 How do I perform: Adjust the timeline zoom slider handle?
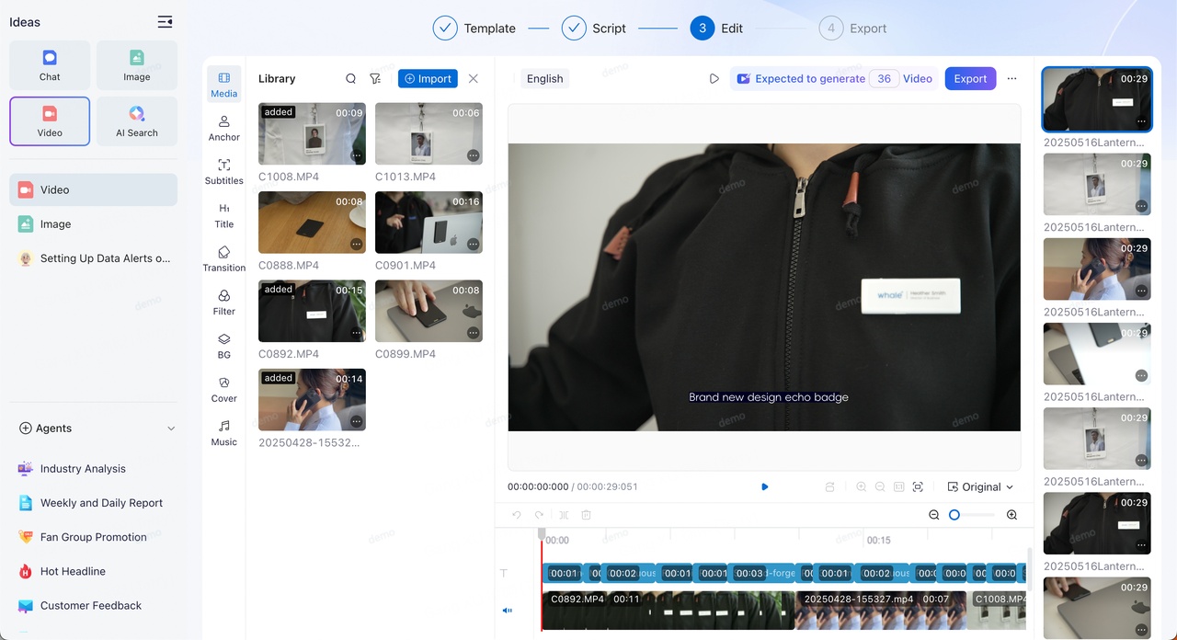click(x=954, y=516)
